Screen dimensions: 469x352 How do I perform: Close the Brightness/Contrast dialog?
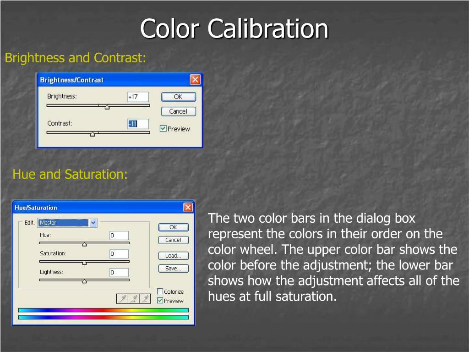pyautogui.click(x=195, y=80)
